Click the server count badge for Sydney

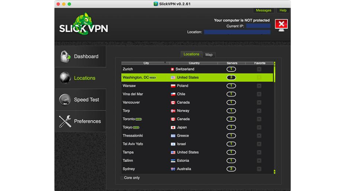pos(231,169)
